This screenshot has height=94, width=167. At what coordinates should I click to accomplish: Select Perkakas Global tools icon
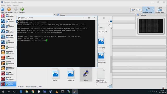coord(159,10)
